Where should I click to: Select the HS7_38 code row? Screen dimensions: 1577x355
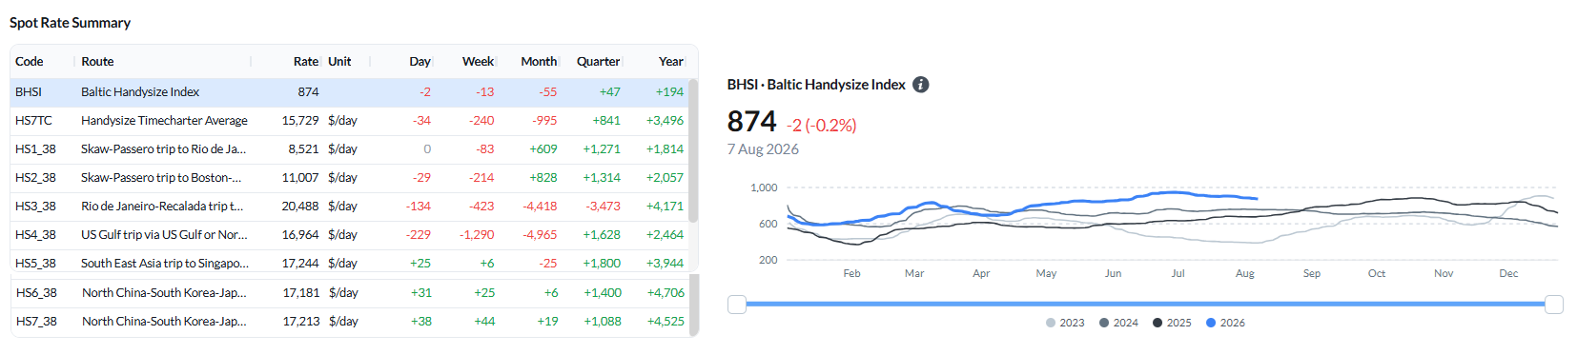(36, 322)
